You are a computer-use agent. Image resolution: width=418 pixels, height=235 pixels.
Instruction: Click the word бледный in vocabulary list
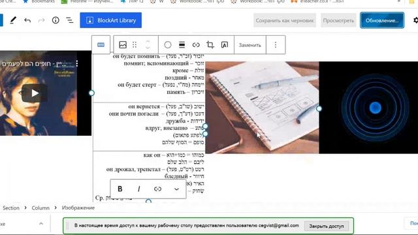[176, 176]
